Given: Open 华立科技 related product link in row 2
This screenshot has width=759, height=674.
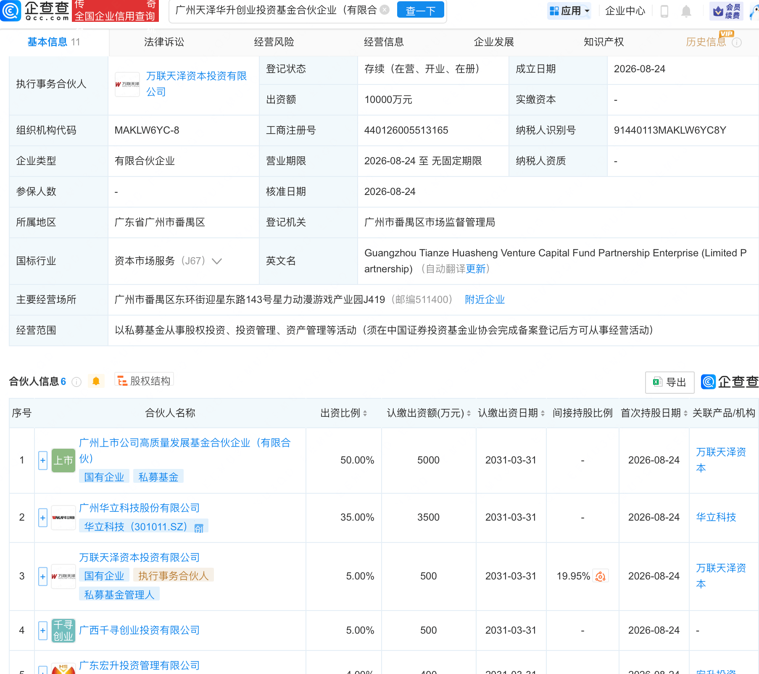Looking at the screenshot, I should [716, 517].
